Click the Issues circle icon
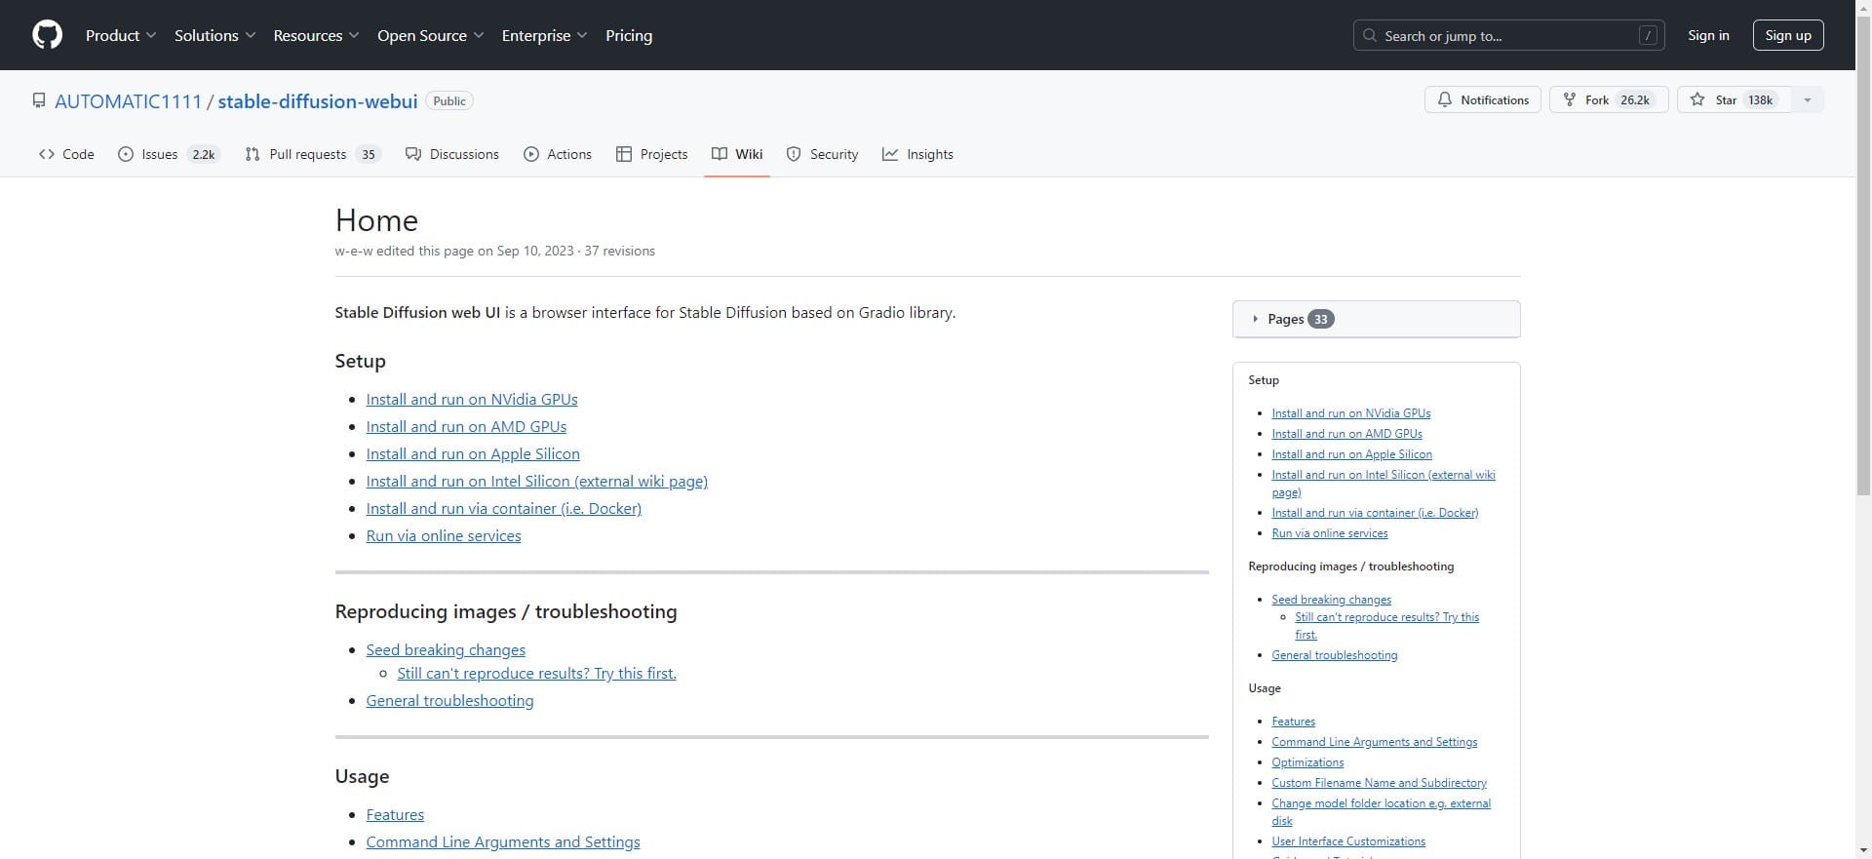The image size is (1872, 859). pyautogui.click(x=126, y=154)
